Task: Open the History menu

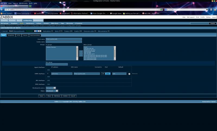Action: [x=15, y=3]
